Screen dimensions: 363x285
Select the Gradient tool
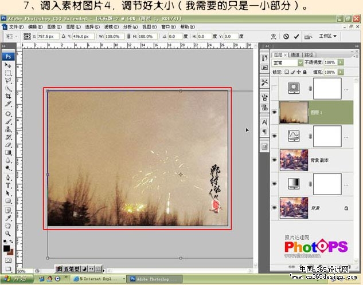(8, 152)
